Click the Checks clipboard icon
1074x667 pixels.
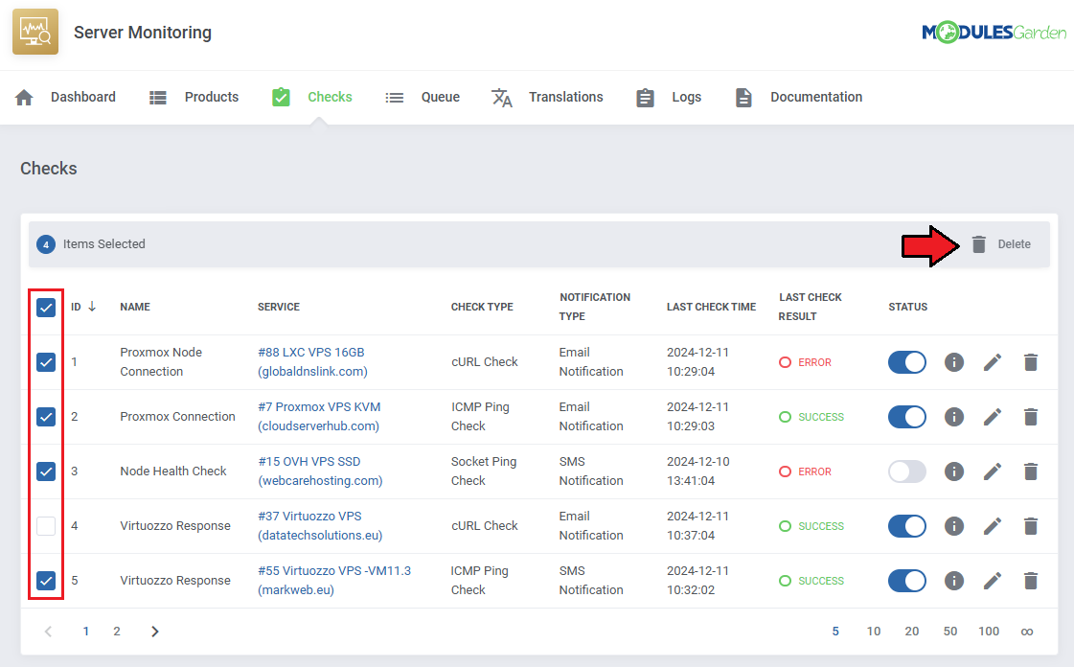281,97
